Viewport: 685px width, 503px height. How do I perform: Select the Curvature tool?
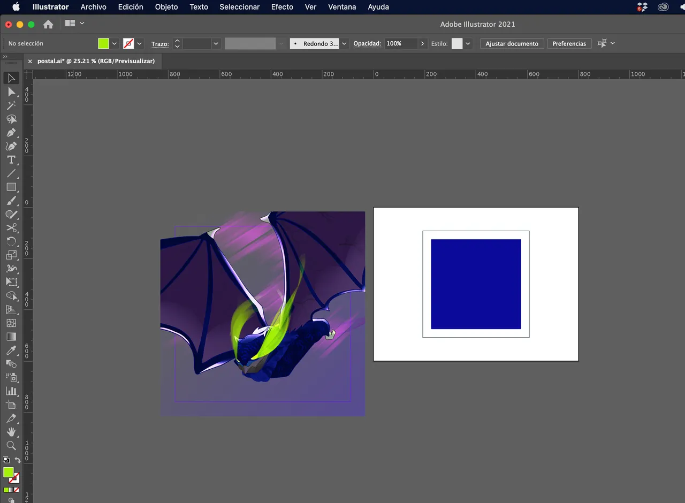coord(11,146)
